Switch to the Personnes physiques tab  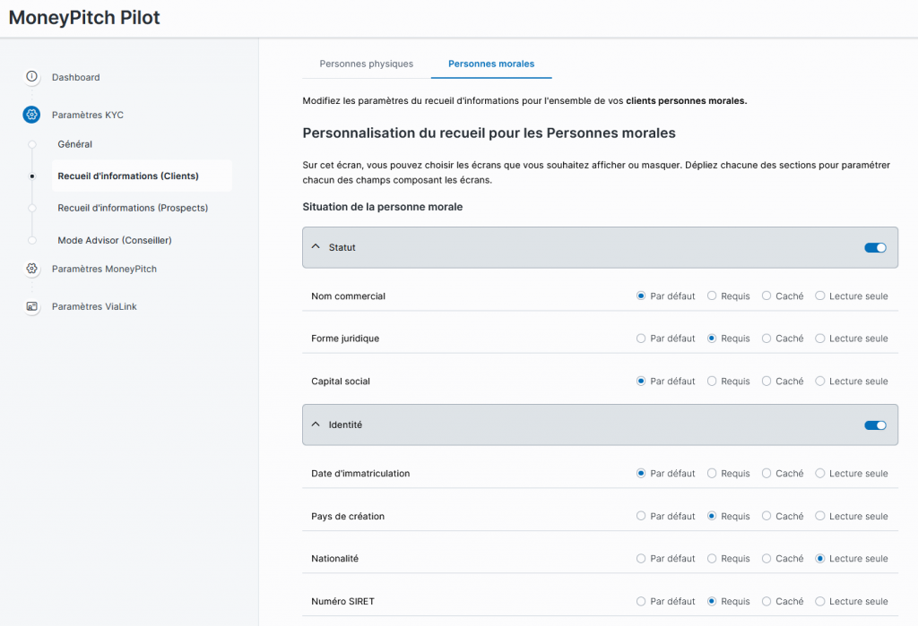[366, 64]
